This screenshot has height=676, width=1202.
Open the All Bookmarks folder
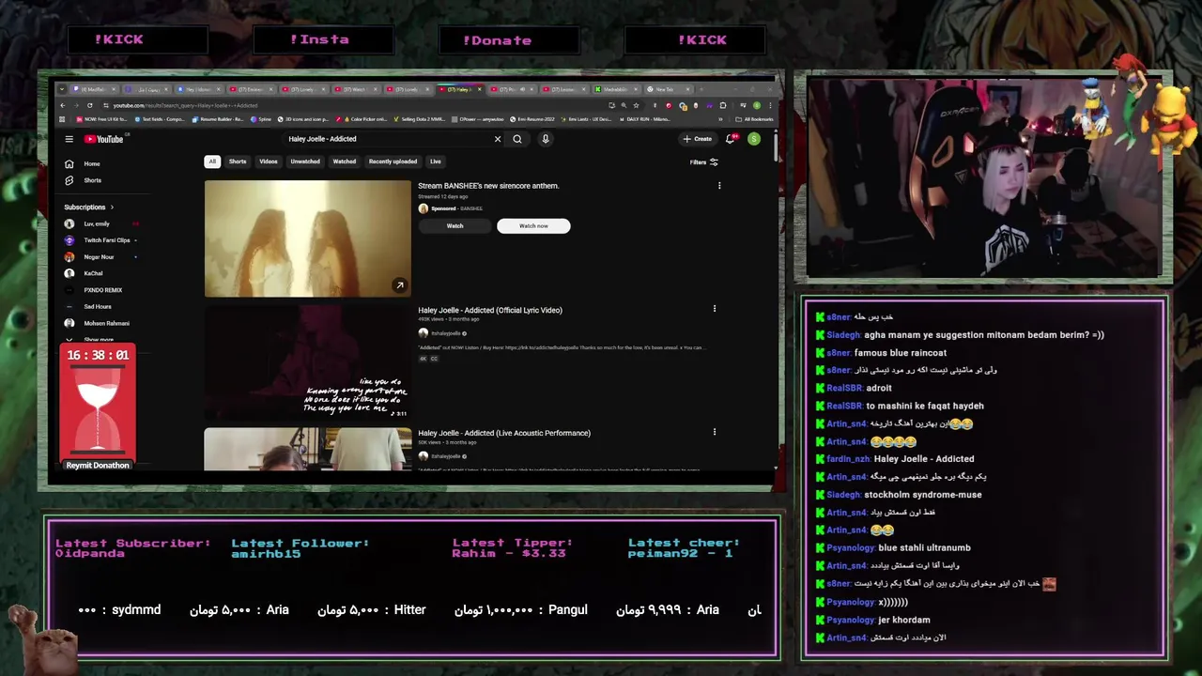tap(756, 119)
